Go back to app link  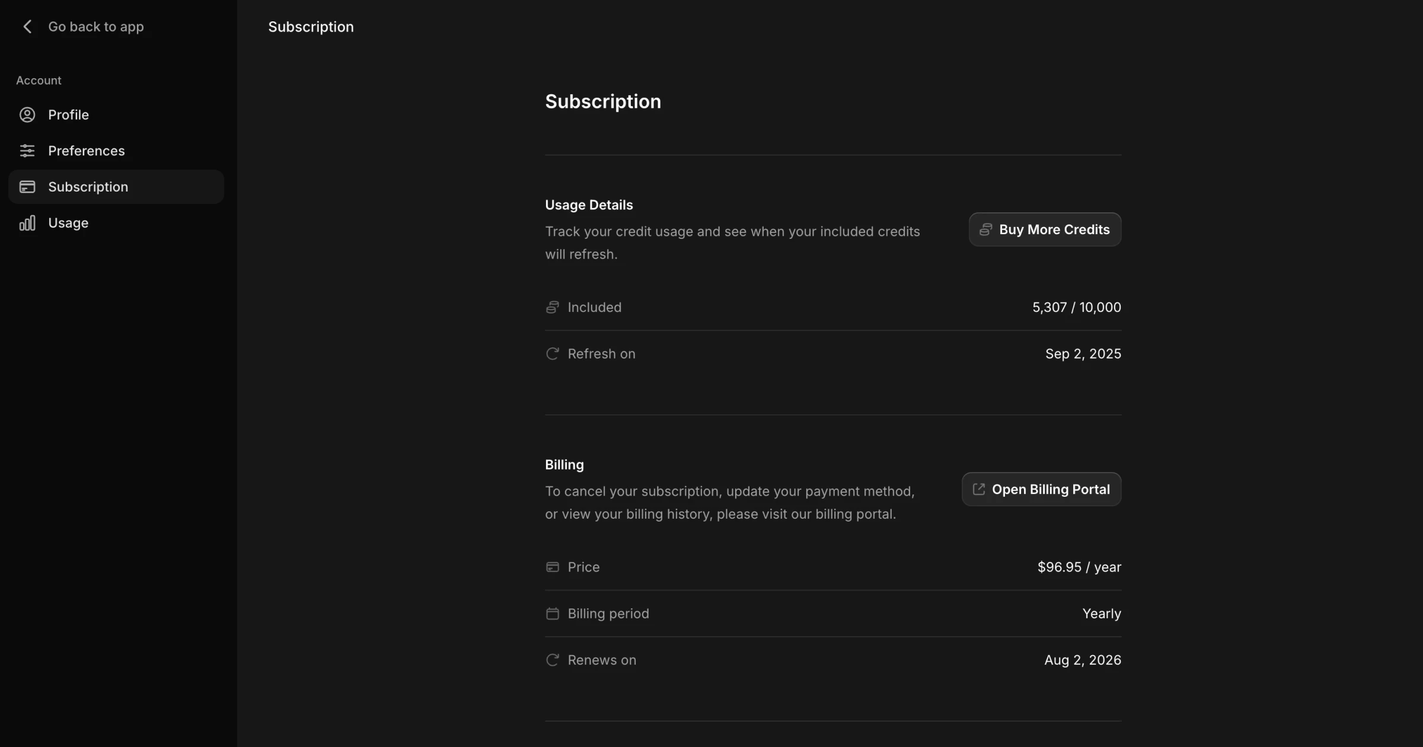point(95,27)
